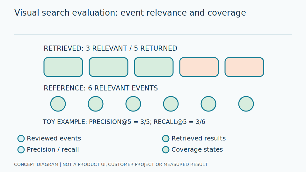Select the fourth reference event circle
The image size is (306, 172).
coord(171,104)
